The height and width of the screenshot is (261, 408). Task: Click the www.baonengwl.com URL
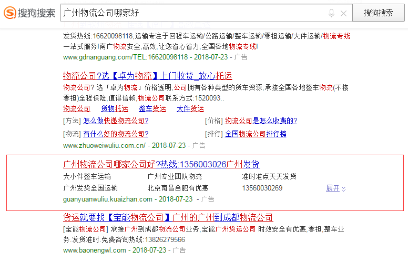pyautogui.click(x=95, y=250)
